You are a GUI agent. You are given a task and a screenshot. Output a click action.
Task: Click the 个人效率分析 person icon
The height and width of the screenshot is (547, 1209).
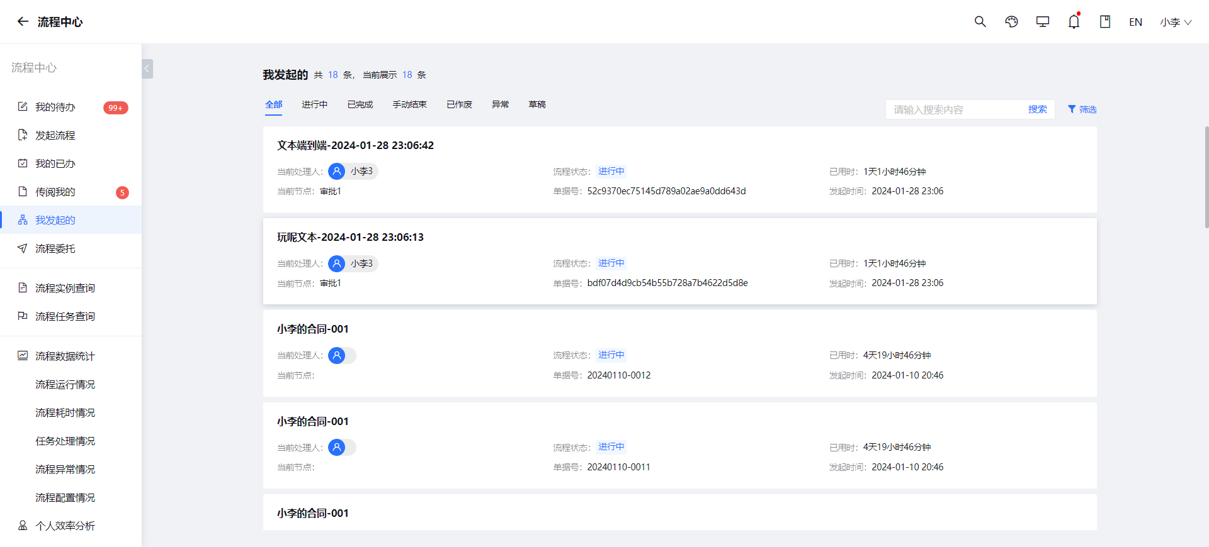[x=23, y=526]
